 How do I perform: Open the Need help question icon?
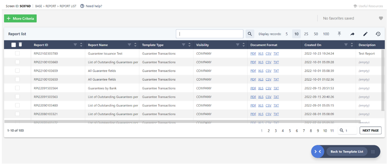(82, 6)
